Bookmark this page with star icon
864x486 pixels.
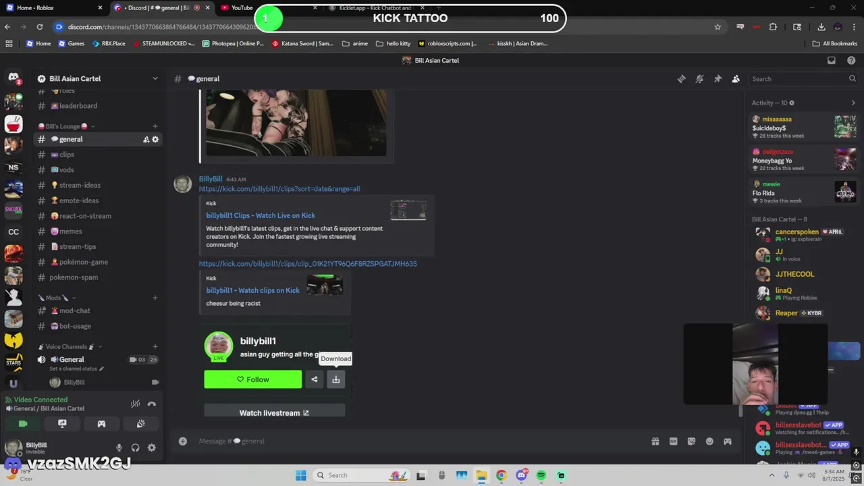(718, 27)
